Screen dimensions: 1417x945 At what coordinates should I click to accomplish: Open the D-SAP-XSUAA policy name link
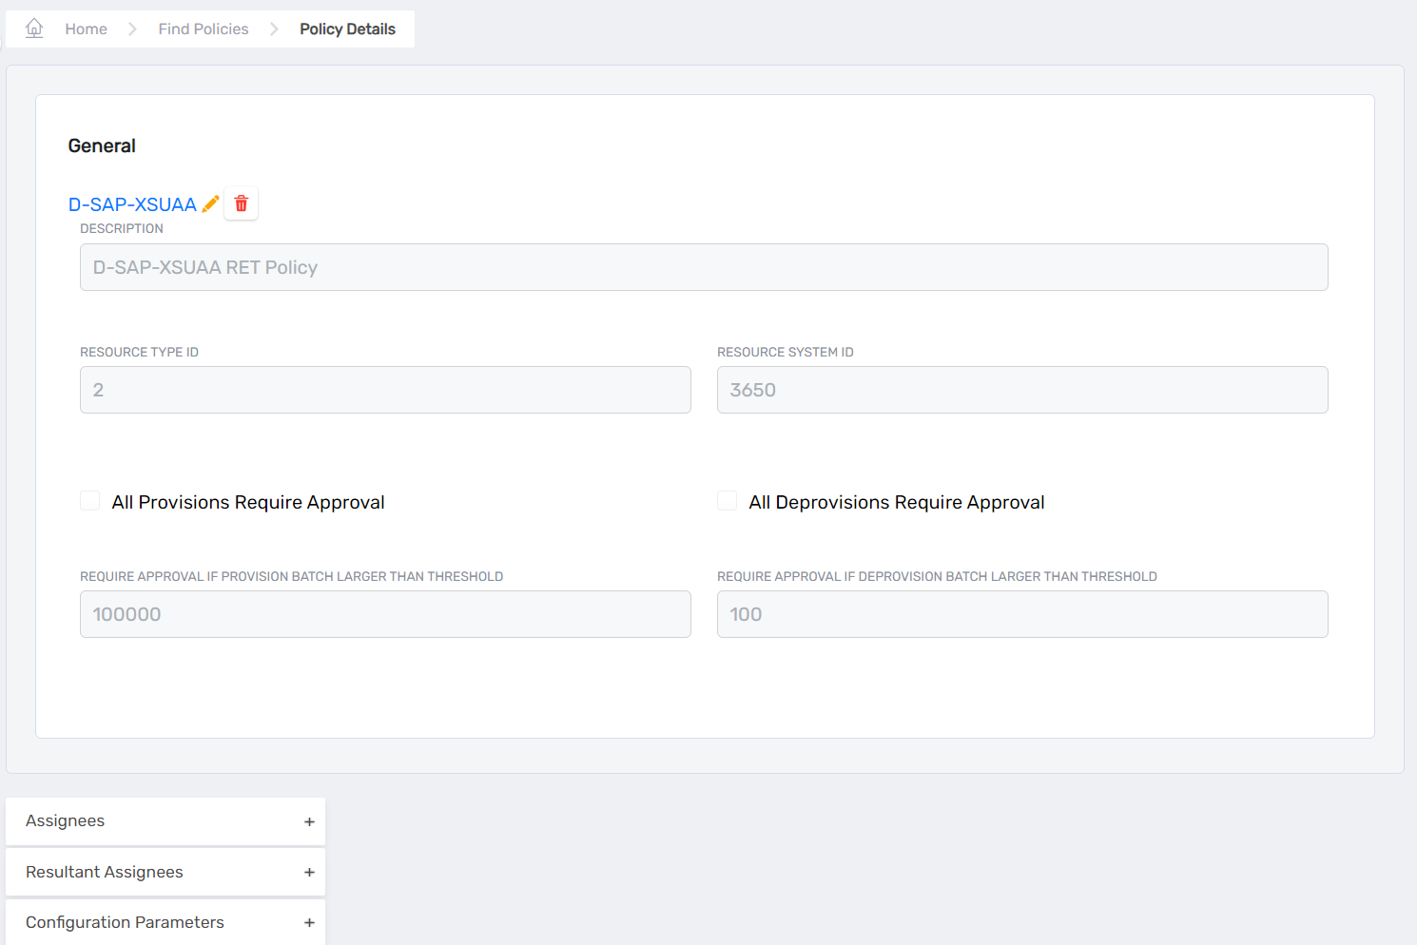pos(132,204)
